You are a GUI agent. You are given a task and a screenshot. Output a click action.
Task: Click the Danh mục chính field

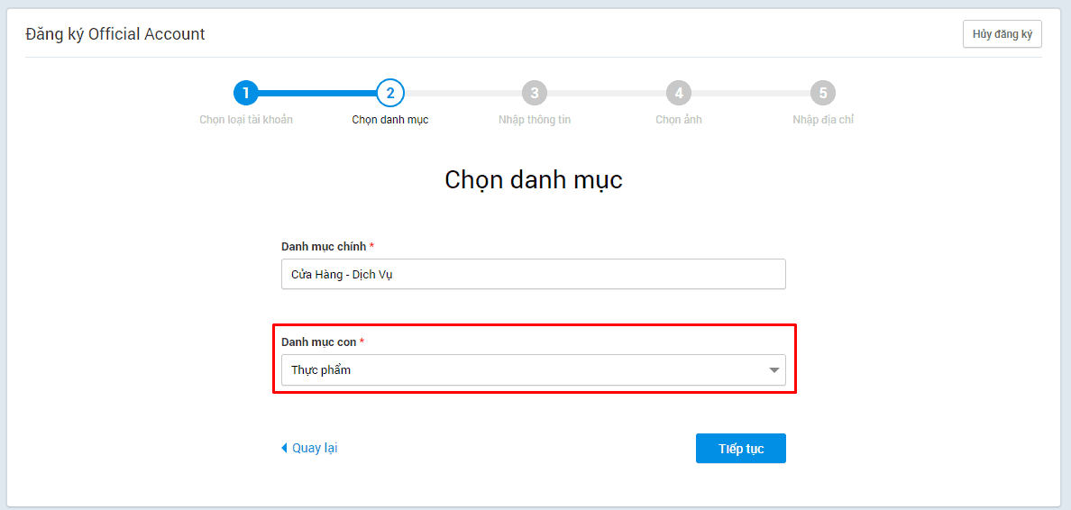pos(533,274)
